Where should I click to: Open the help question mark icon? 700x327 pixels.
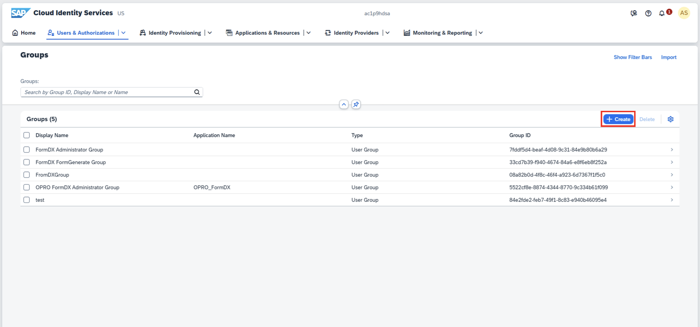(648, 13)
